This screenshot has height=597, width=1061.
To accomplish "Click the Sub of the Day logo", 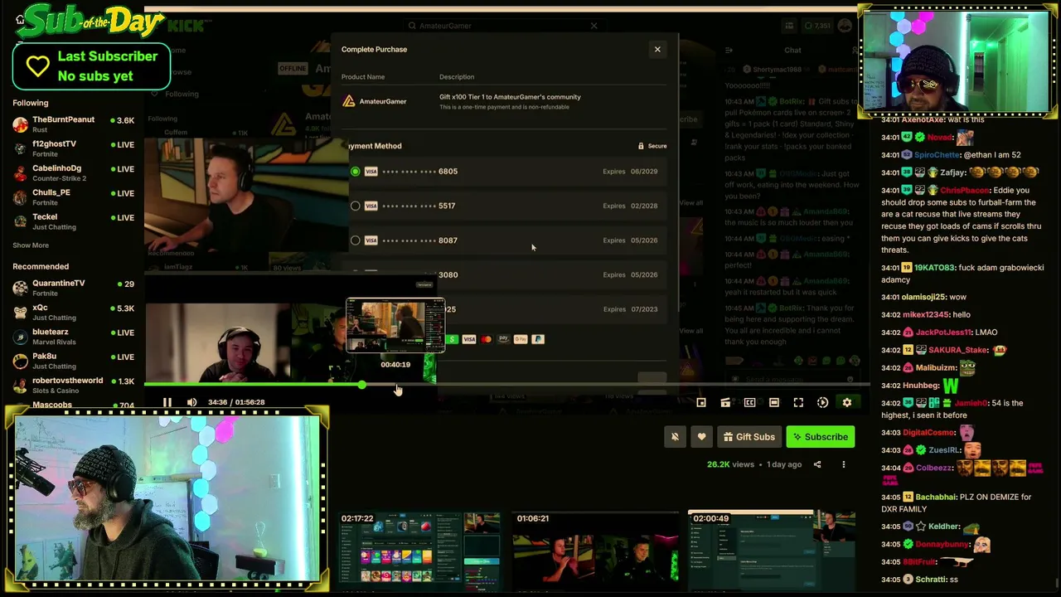I will point(90,22).
